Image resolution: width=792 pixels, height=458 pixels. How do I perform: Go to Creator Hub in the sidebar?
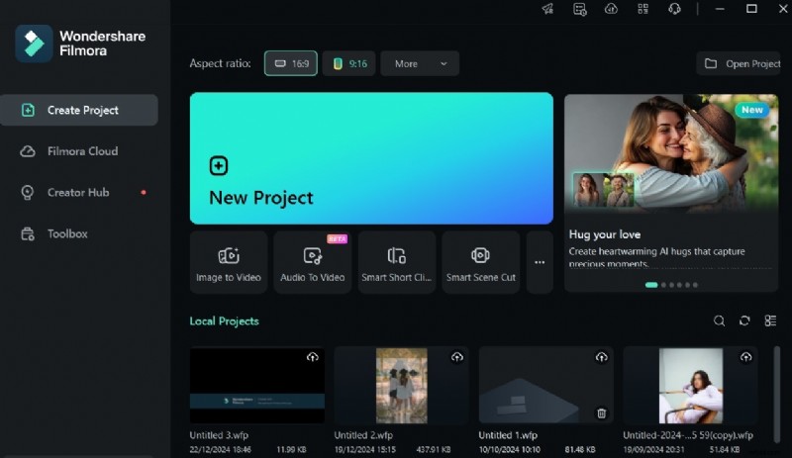pos(78,193)
